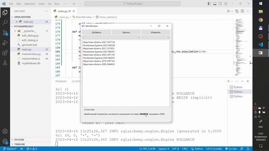Toggle primary side bar layout icon
This screenshot has width=269, height=151.
click(x=209, y=4)
